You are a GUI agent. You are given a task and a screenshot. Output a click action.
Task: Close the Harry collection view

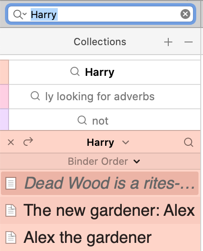(11, 142)
